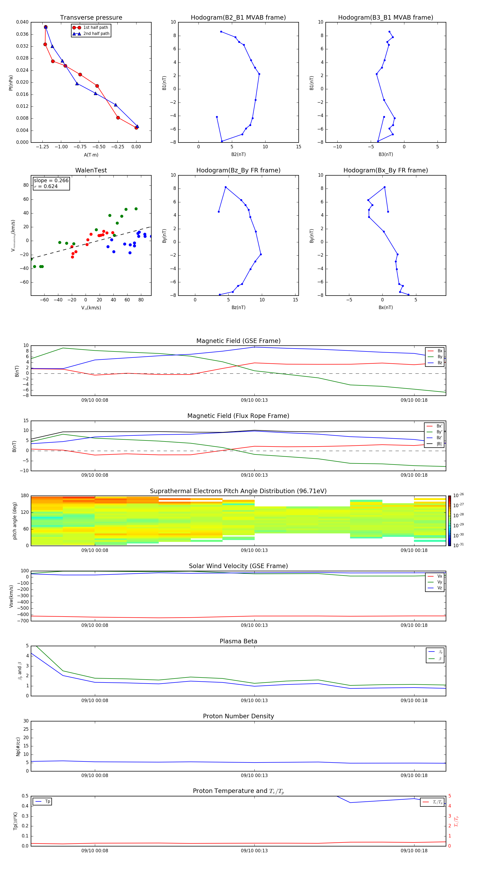Click 'Np(#/cc)' y-axis label

[x=18, y=746]
